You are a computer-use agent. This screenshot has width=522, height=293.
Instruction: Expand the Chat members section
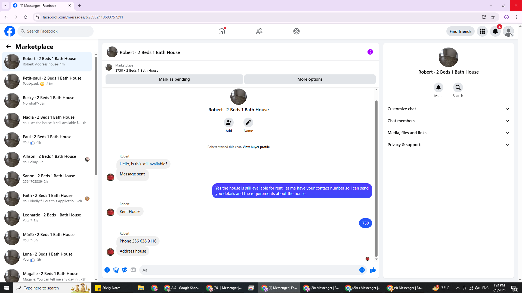[448, 121]
